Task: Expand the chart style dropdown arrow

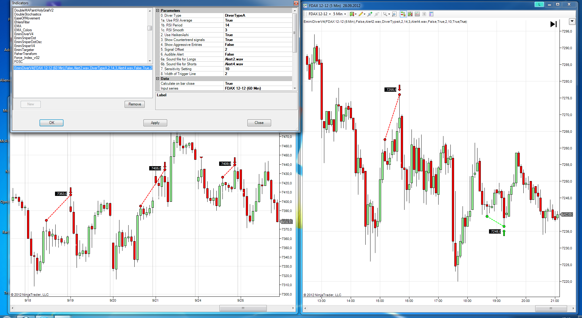Action: [x=356, y=14]
